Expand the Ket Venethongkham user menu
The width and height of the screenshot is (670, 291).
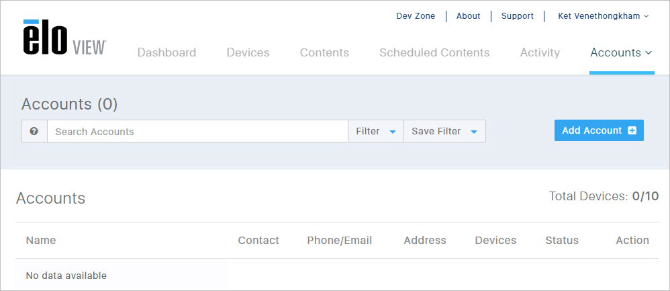[604, 16]
